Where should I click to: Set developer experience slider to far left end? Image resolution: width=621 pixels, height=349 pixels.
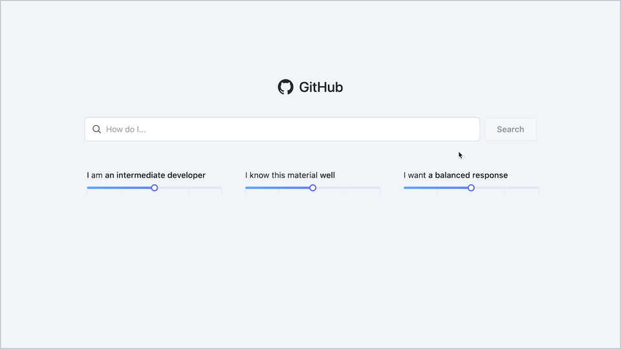[88, 188]
